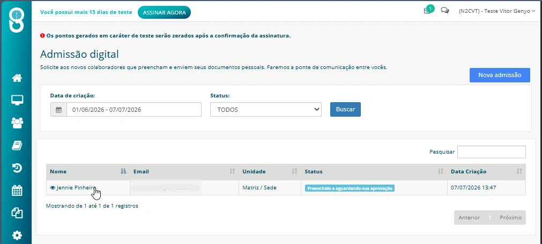Go to Próximo page
Image resolution: width=542 pixels, height=244 pixels.
point(510,217)
